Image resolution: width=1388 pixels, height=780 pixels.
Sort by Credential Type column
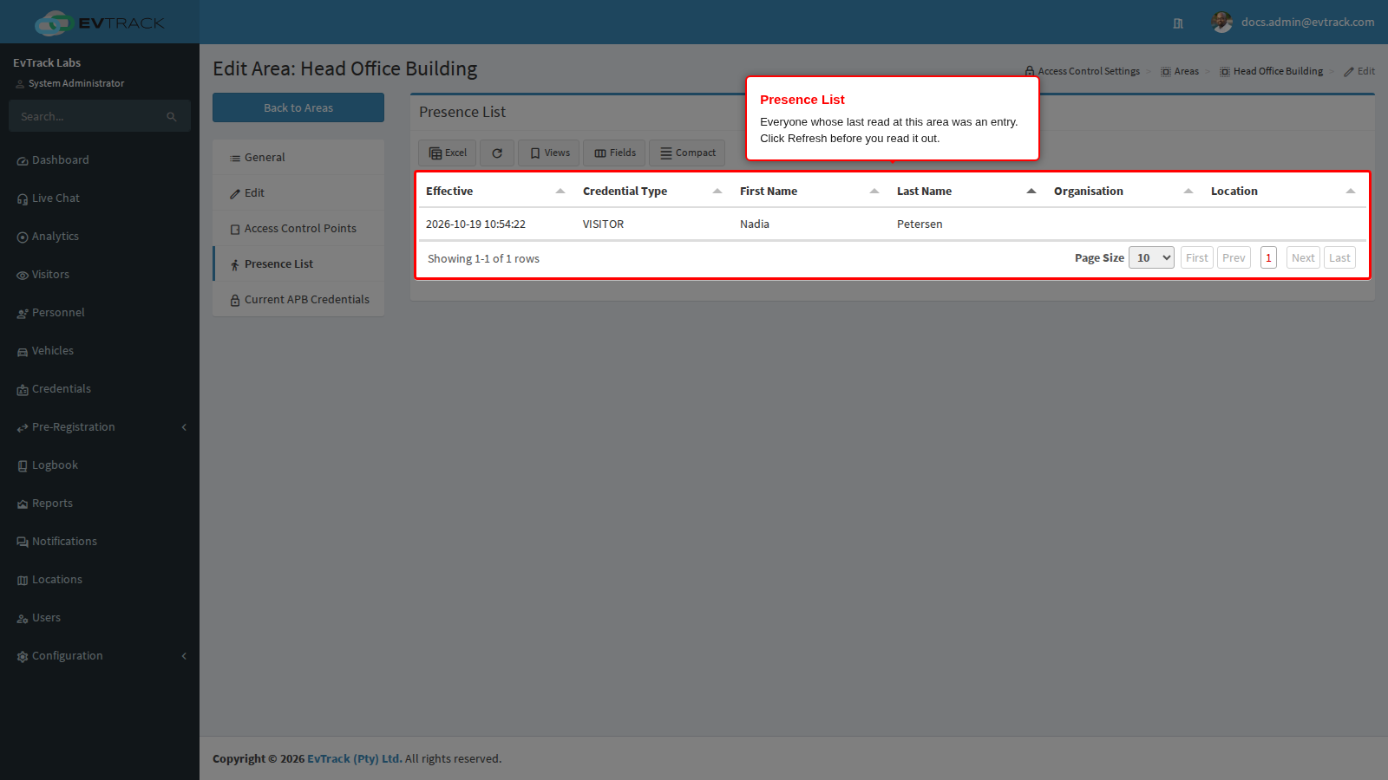point(652,192)
